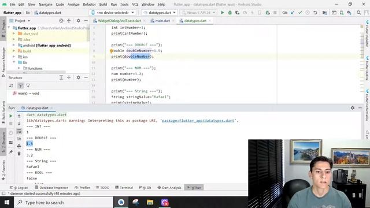Expand the functions folder

19,68
